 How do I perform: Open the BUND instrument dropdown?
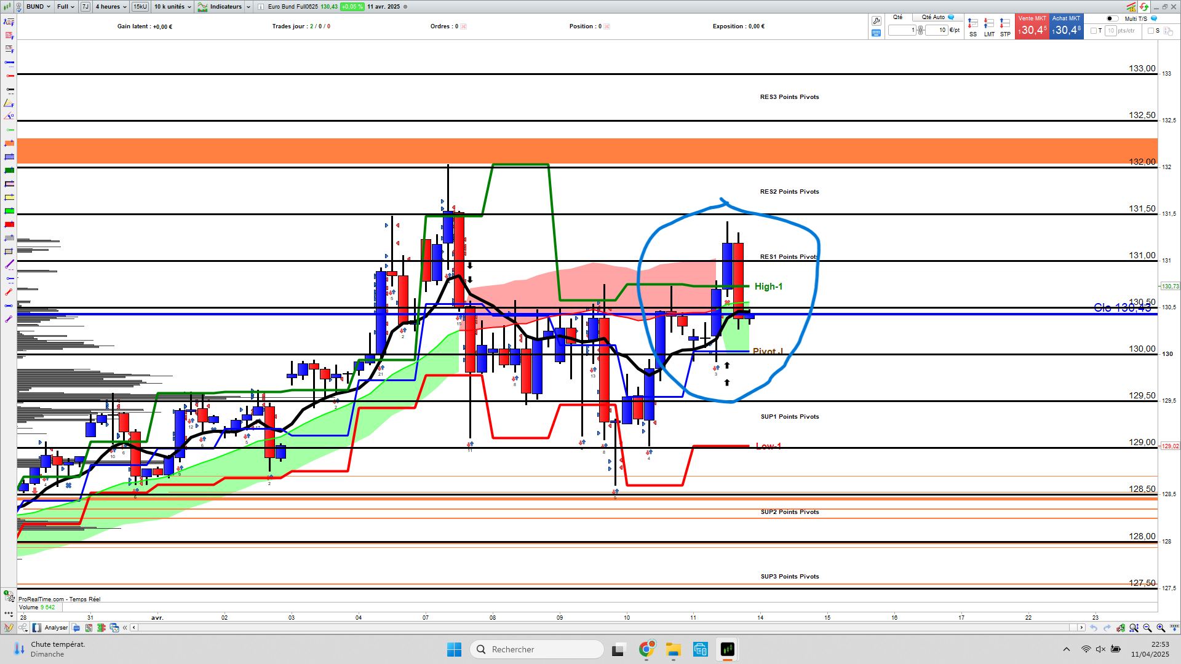38,7
